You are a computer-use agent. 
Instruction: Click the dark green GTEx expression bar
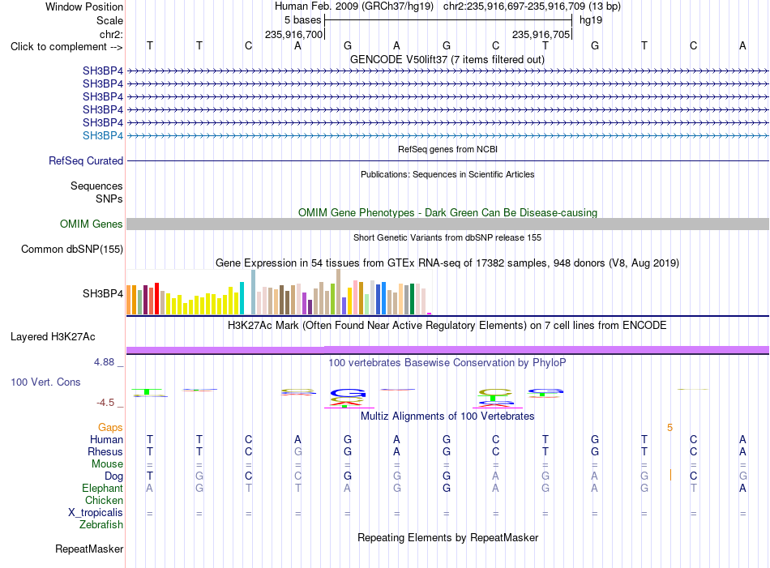412,299
